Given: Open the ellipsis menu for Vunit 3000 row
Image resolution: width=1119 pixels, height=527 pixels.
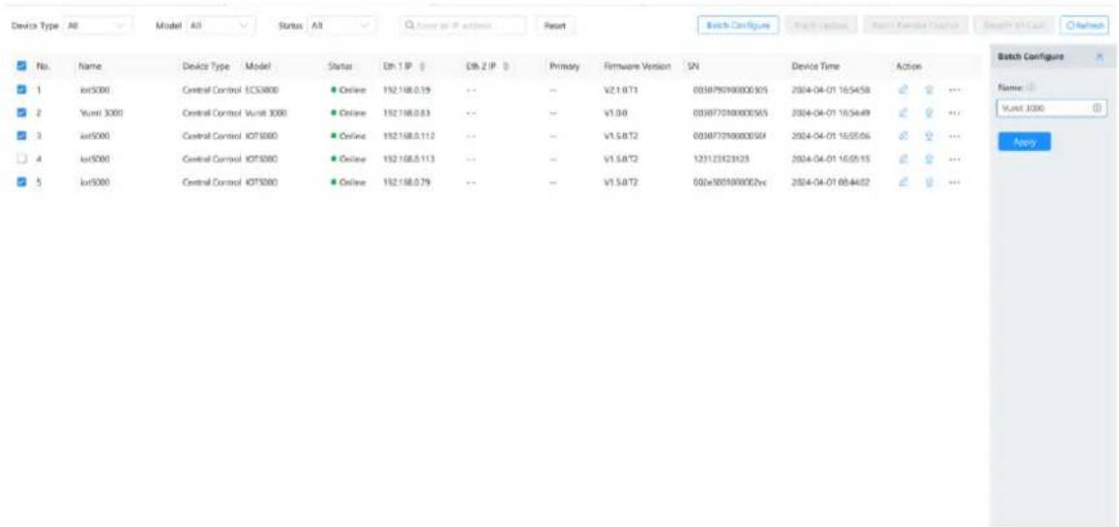Looking at the screenshot, I should [x=955, y=113].
